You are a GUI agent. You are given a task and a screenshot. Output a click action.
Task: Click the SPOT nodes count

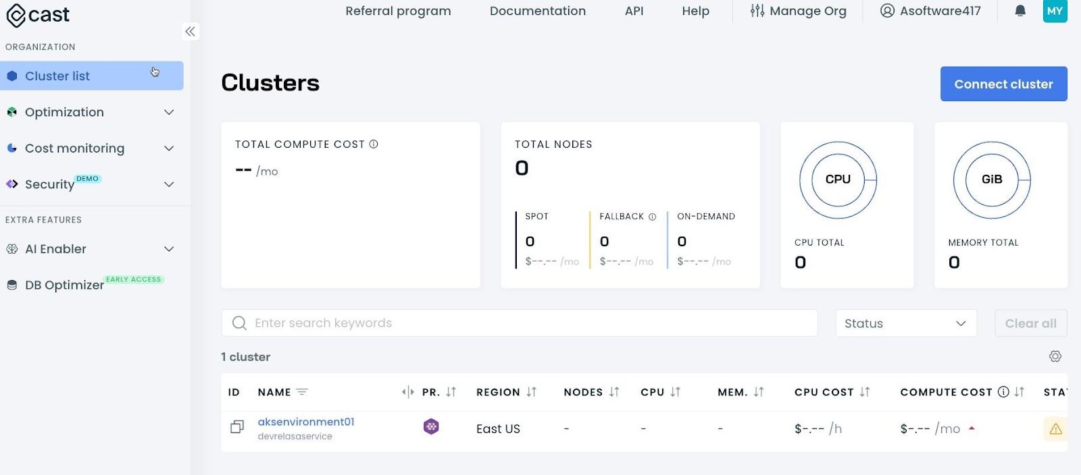pos(530,242)
